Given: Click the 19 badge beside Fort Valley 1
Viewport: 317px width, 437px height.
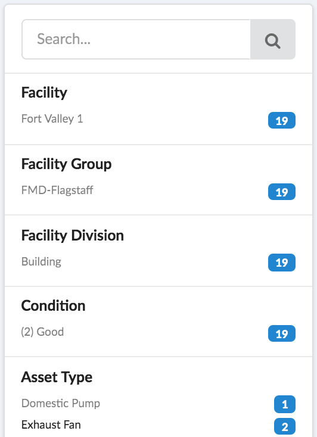Looking at the screenshot, I should 282,120.
